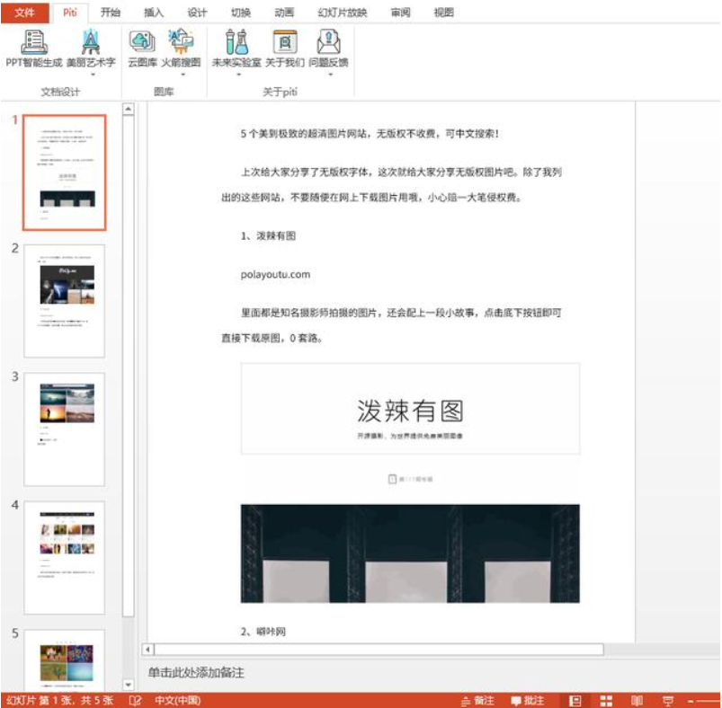
Task: Click the thumbnail panel scroll-down arrow
Action: 129,685
